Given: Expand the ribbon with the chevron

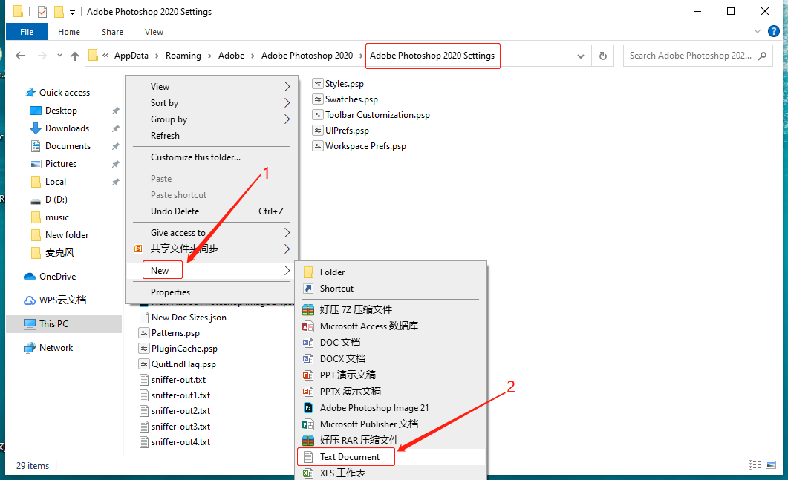Looking at the screenshot, I should (x=758, y=32).
